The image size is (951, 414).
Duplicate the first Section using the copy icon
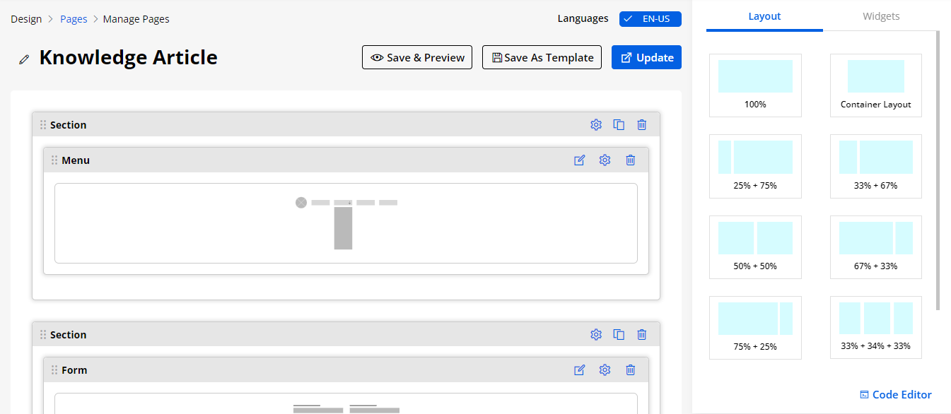[x=619, y=125]
